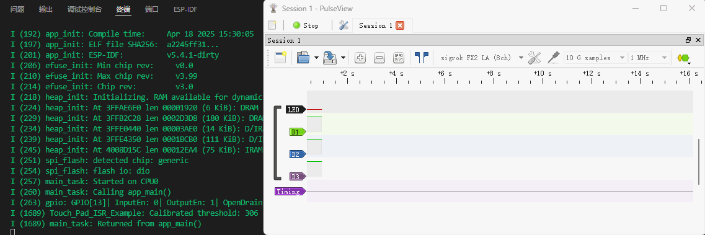This screenshot has width=705, height=235.
Task: Zoom out on the waveform
Action: (x=379, y=58)
